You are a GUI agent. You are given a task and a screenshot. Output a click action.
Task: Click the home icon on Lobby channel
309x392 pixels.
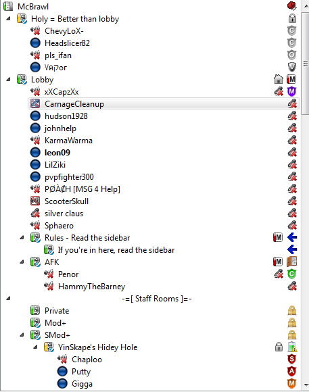coord(279,80)
